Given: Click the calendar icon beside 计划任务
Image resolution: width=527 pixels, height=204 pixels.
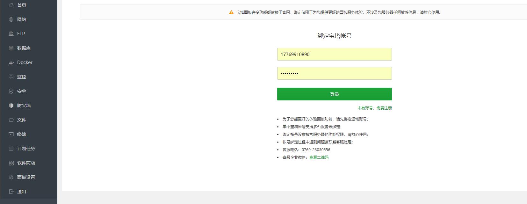Looking at the screenshot, I should [11, 149].
